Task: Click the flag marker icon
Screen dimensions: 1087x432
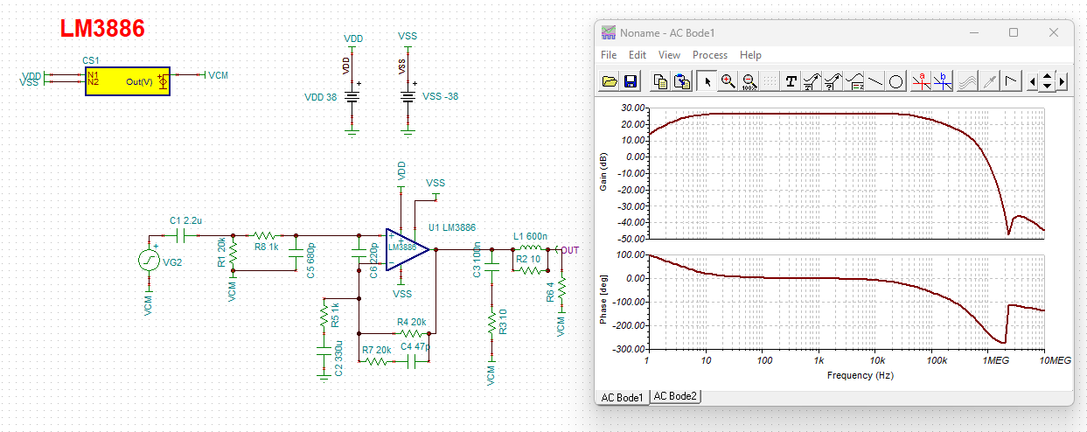Action: click(1010, 81)
